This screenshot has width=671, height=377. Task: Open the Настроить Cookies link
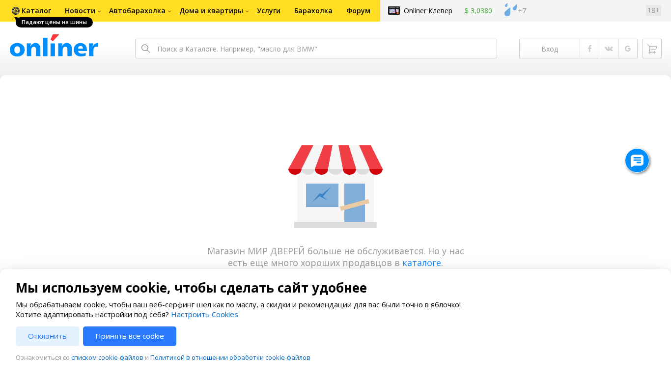(204, 315)
